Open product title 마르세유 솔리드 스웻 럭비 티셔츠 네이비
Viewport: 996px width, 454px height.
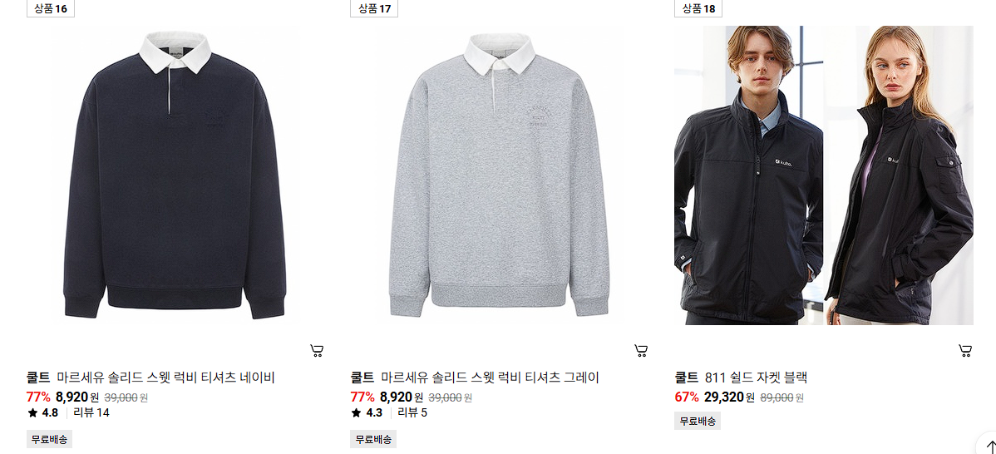click(x=165, y=378)
